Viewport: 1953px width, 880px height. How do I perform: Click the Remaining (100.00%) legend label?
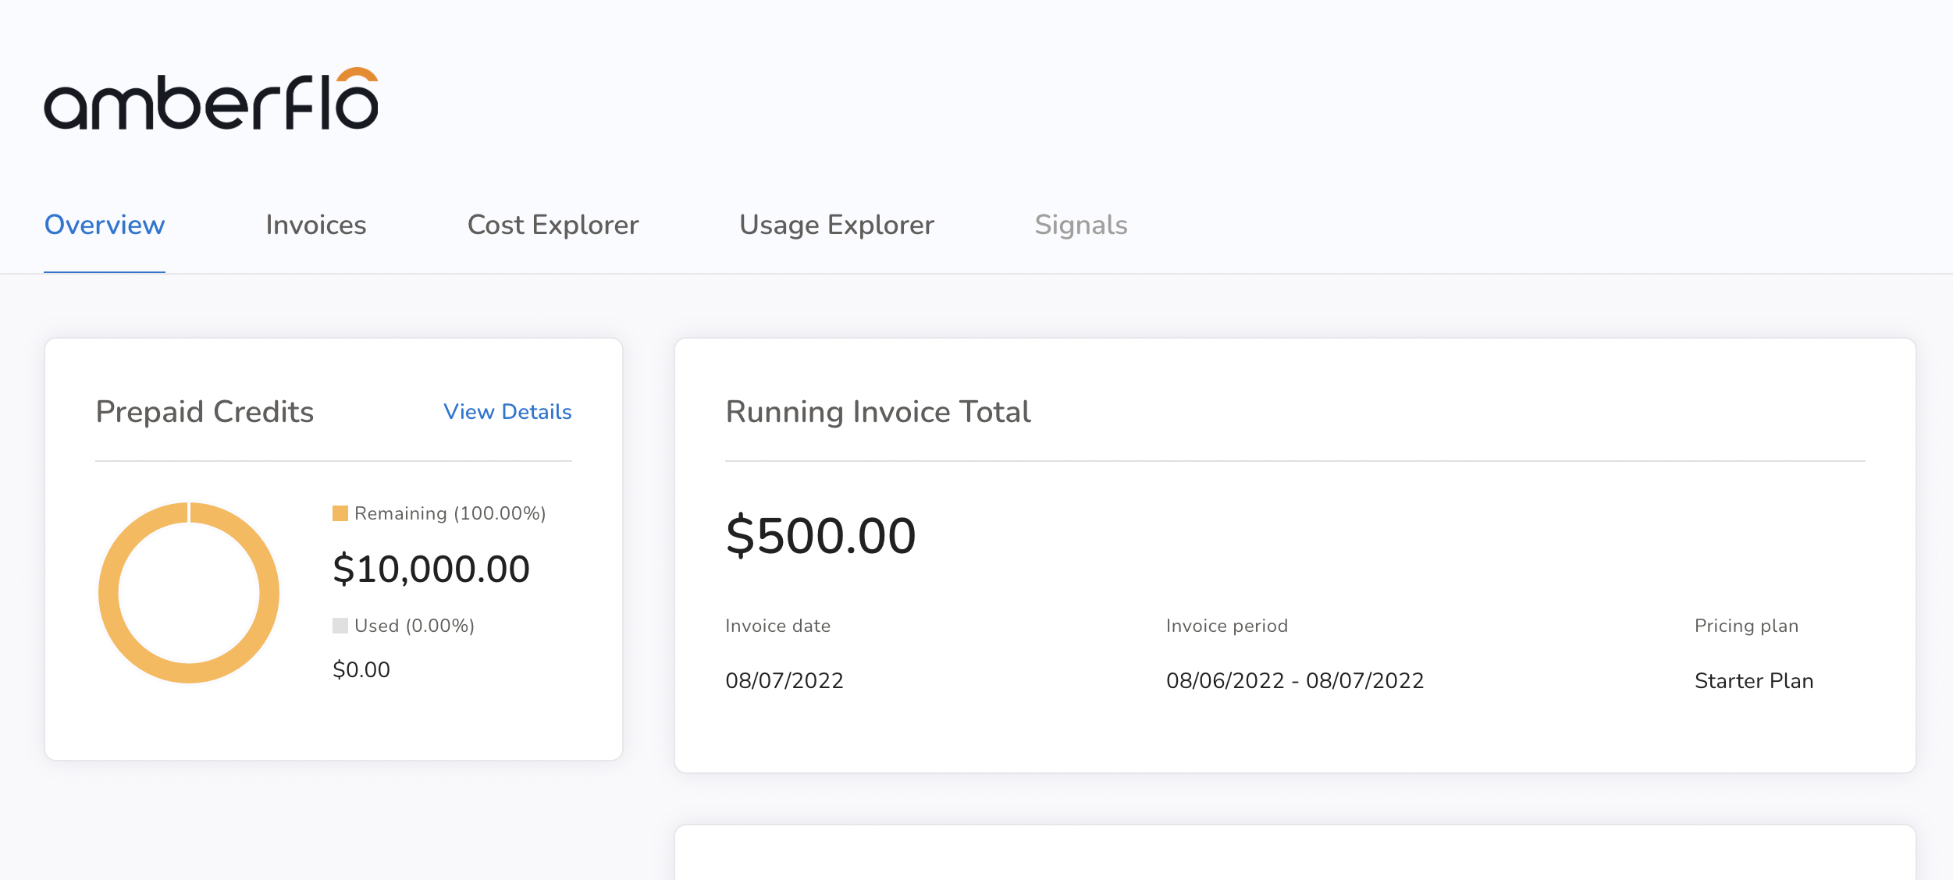450,513
